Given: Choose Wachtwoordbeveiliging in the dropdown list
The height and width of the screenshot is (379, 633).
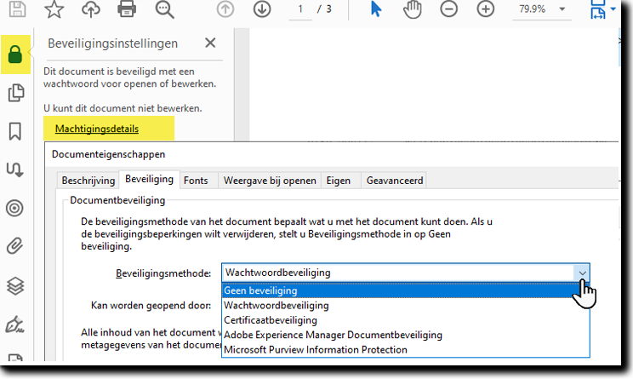Looking at the screenshot, I should point(406,306).
